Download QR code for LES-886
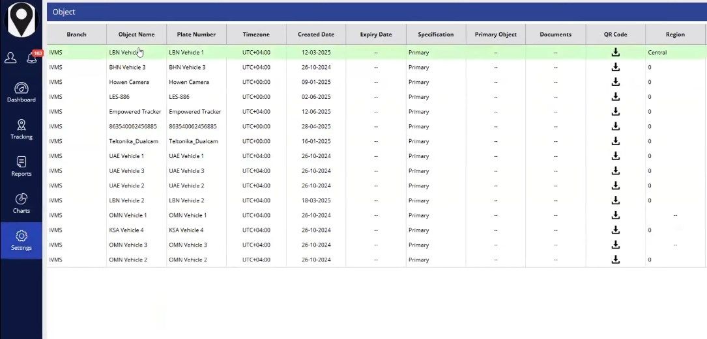The image size is (707, 339). [616, 97]
